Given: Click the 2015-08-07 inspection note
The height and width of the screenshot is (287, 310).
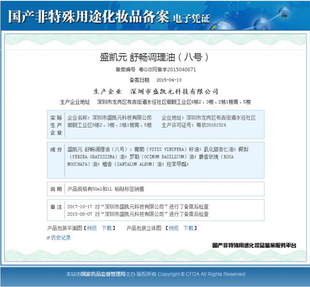Looking at the screenshot, I should [138, 214].
